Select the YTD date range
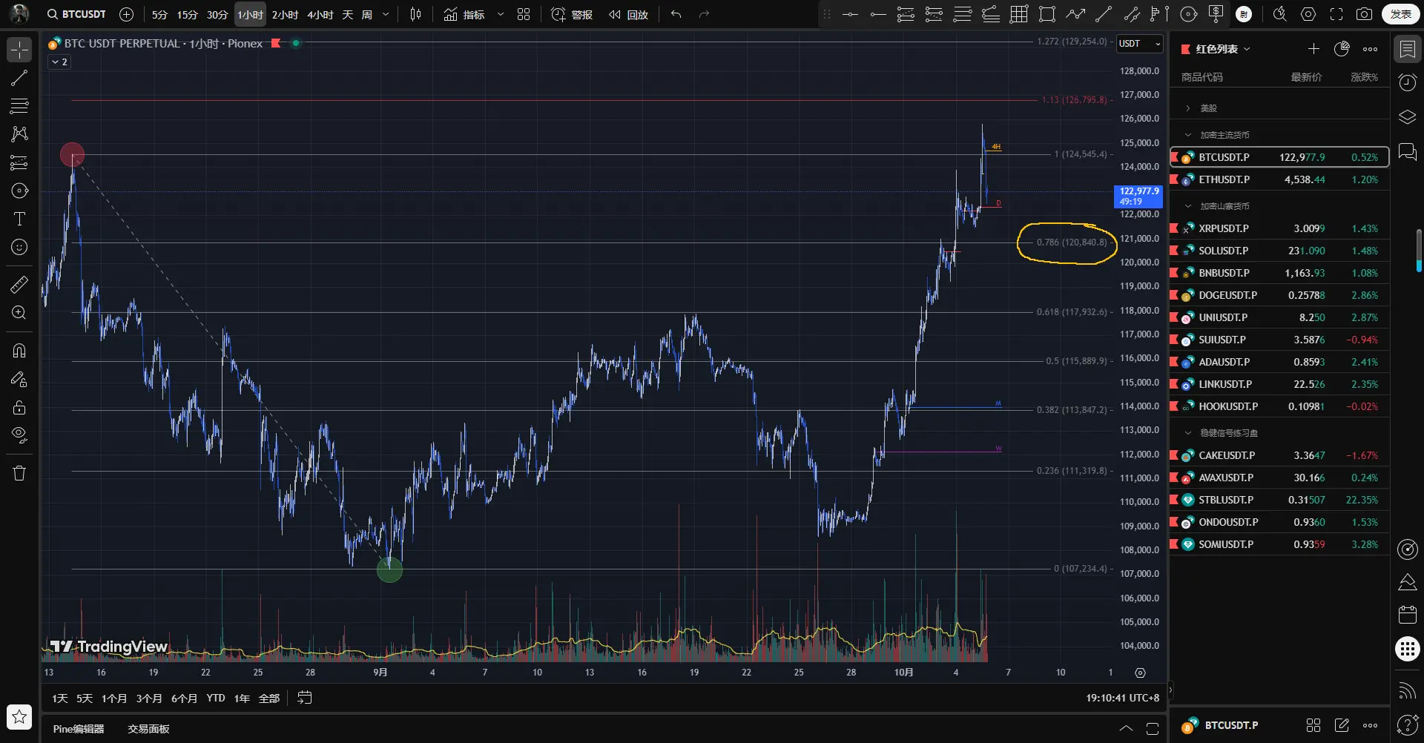 pos(216,698)
